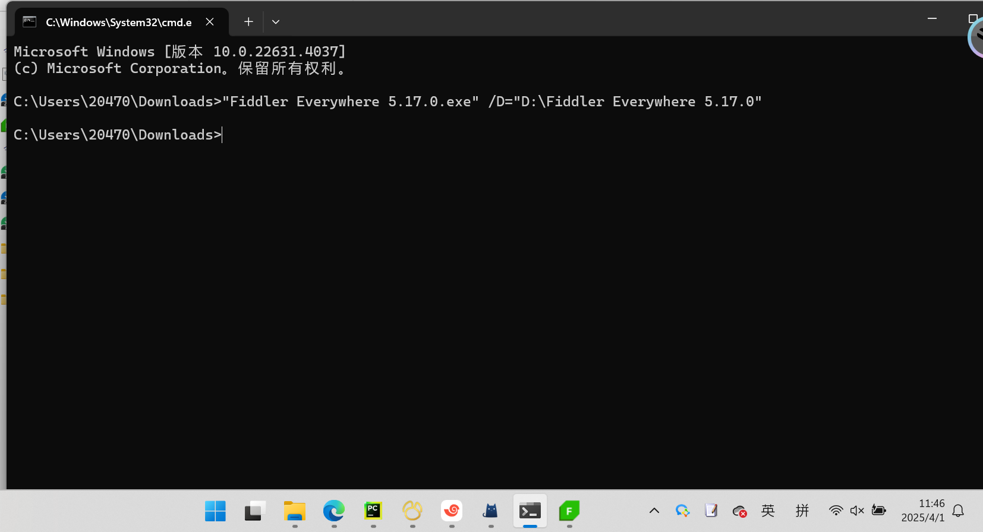Click the colorful cloud search tray icon

(682, 511)
